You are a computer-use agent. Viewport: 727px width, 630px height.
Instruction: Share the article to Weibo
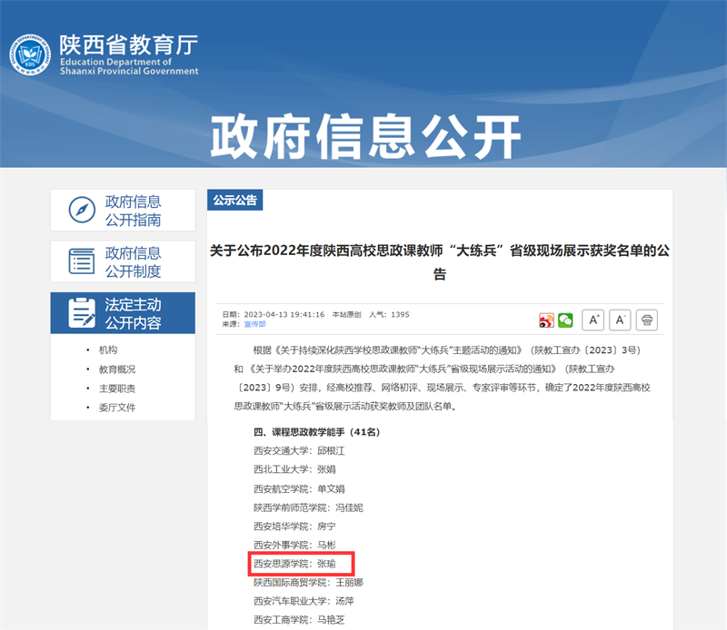click(546, 320)
